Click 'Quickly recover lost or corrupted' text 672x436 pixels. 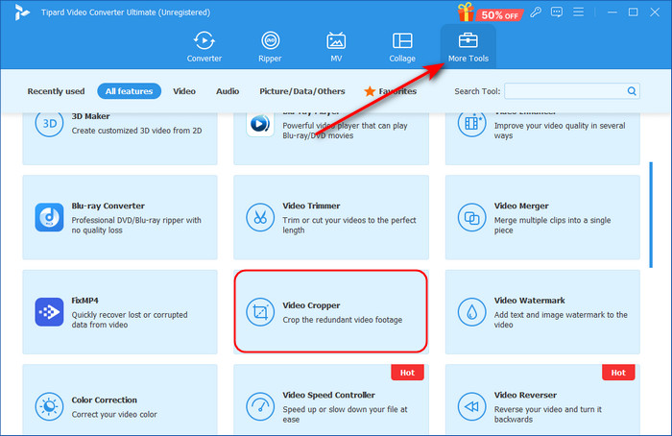click(130, 315)
